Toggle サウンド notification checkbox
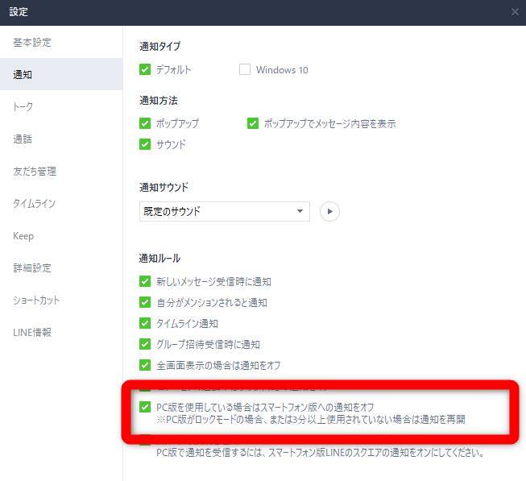This screenshot has width=526, height=481. (x=145, y=144)
